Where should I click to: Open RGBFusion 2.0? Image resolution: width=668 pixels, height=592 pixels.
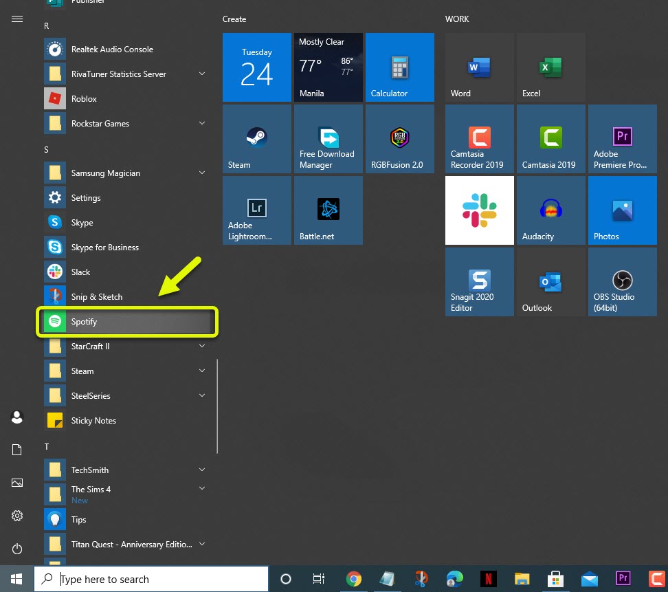click(x=399, y=138)
